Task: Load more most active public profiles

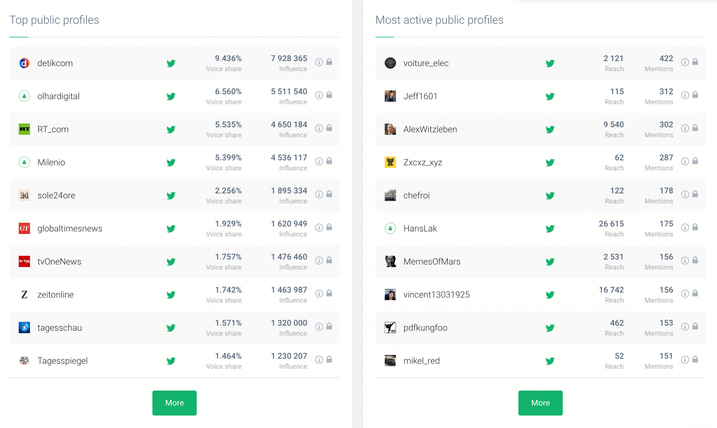Action: 540,403
